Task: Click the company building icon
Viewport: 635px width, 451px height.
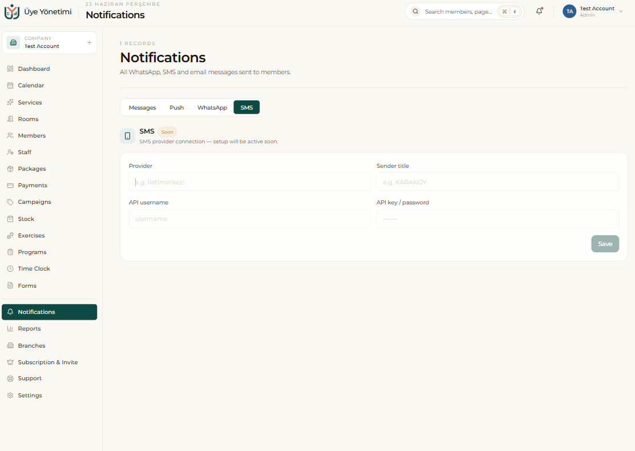Action: click(x=13, y=43)
